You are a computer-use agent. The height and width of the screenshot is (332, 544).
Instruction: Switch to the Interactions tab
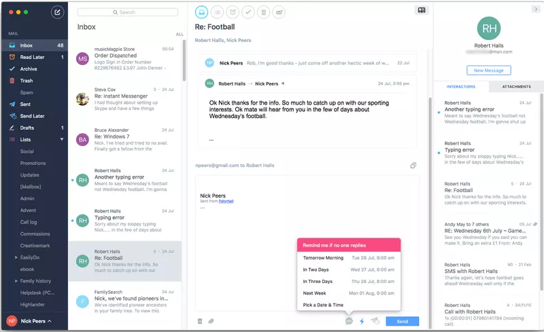[x=461, y=87]
